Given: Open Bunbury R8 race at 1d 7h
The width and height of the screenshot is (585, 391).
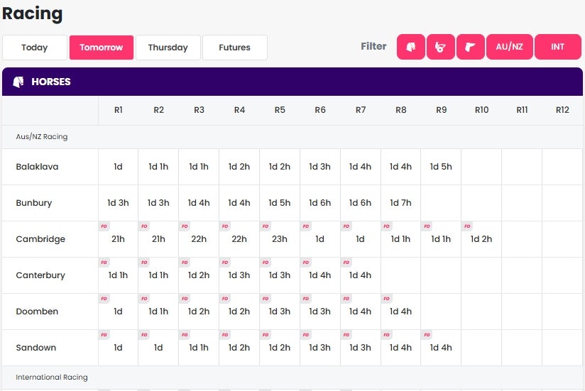Looking at the screenshot, I should [400, 203].
